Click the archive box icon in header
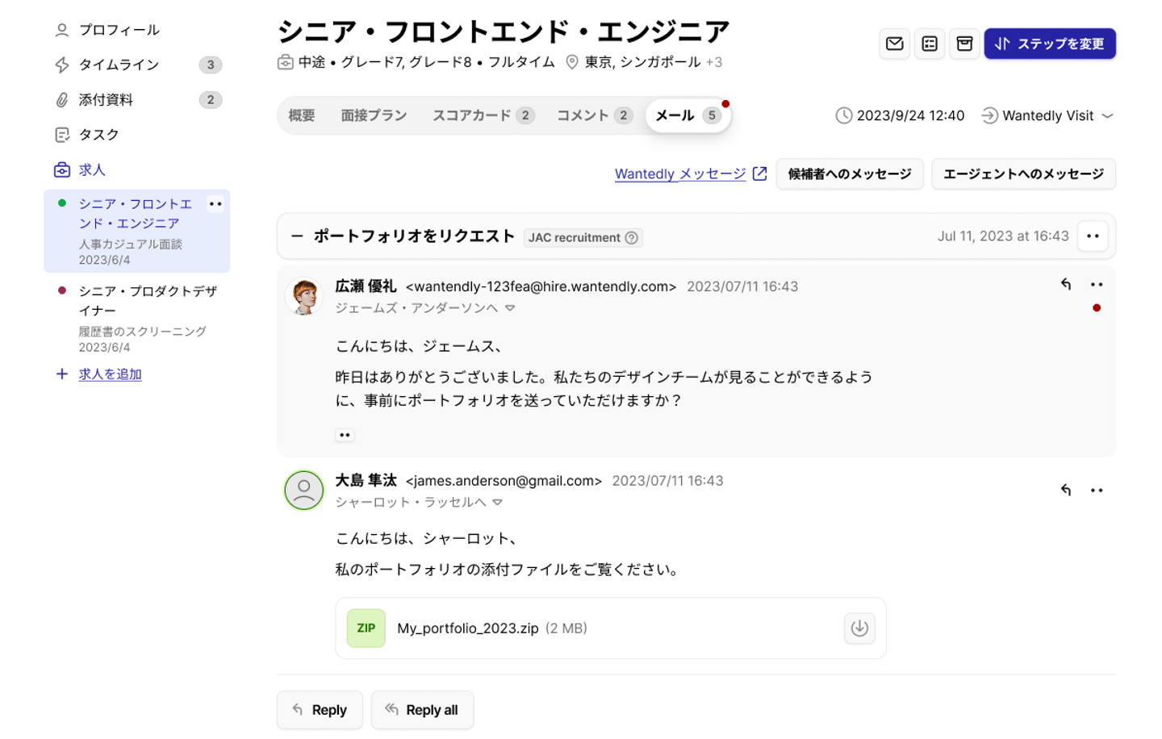1162x739 pixels. [x=964, y=44]
